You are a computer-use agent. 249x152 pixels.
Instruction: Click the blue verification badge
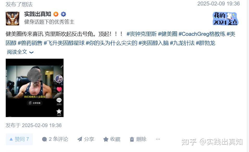tap(63, 14)
